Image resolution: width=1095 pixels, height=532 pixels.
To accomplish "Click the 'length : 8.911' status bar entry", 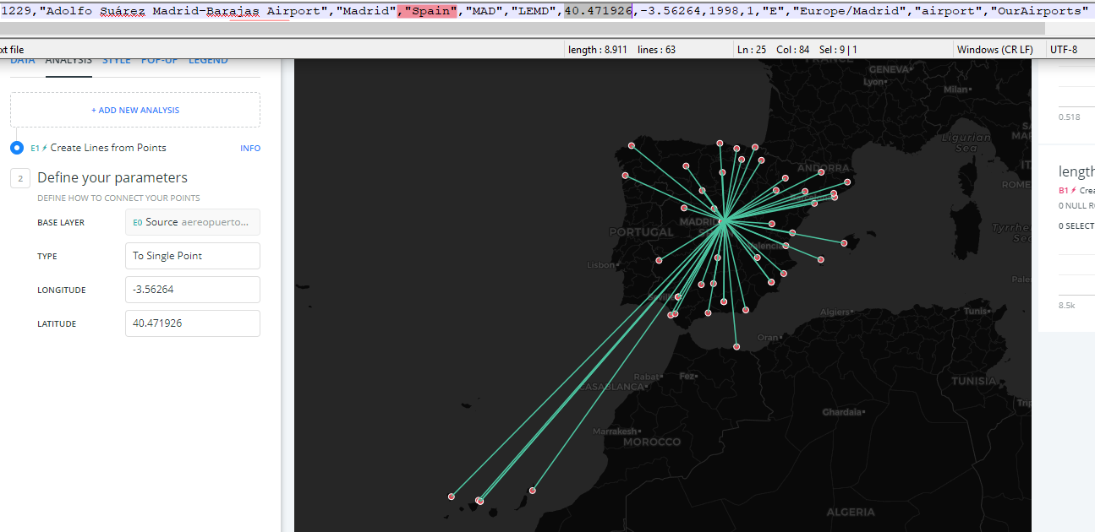I will pos(598,50).
